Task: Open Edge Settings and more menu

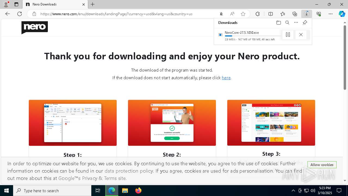Action: click(331, 14)
